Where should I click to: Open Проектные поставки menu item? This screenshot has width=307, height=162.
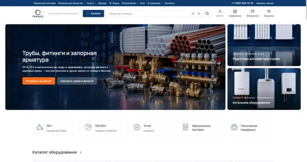(45, 3)
